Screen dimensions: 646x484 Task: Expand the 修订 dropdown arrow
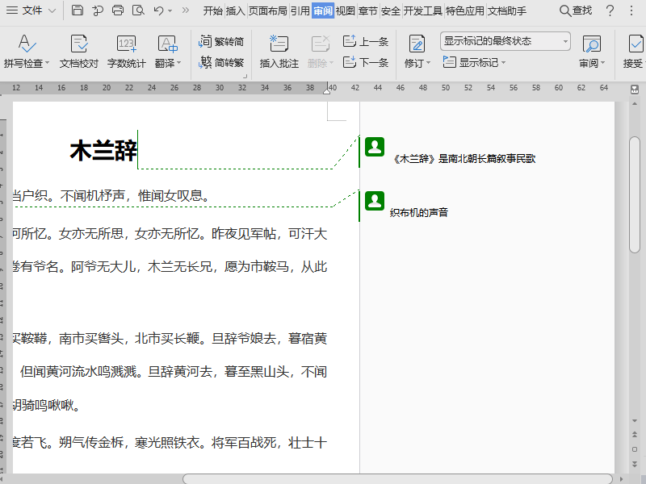428,63
